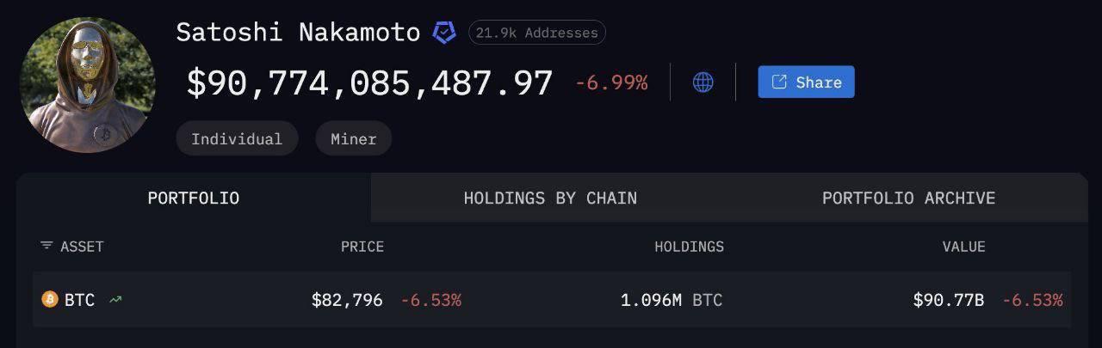Image resolution: width=1102 pixels, height=348 pixels.
Task: Click the Satoshi Nakamoto entity name
Action: pyautogui.click(x=298, y=33)
